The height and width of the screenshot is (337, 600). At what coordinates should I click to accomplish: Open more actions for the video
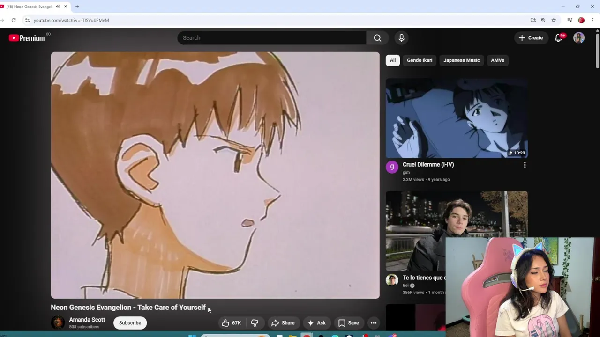click(x=374, y=323)
